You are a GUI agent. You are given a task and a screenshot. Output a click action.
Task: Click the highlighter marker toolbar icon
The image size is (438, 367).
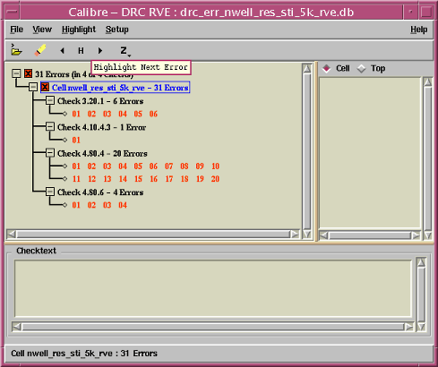(x=40, y=50)
